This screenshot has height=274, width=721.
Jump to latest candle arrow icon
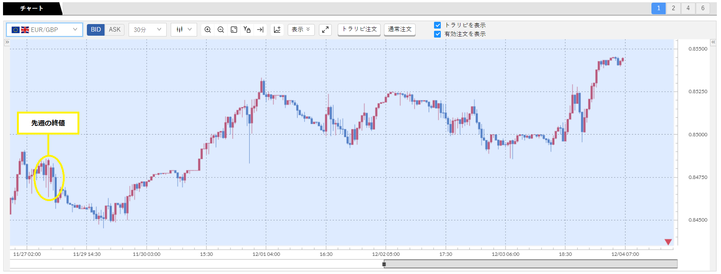(x=260, y=30)
